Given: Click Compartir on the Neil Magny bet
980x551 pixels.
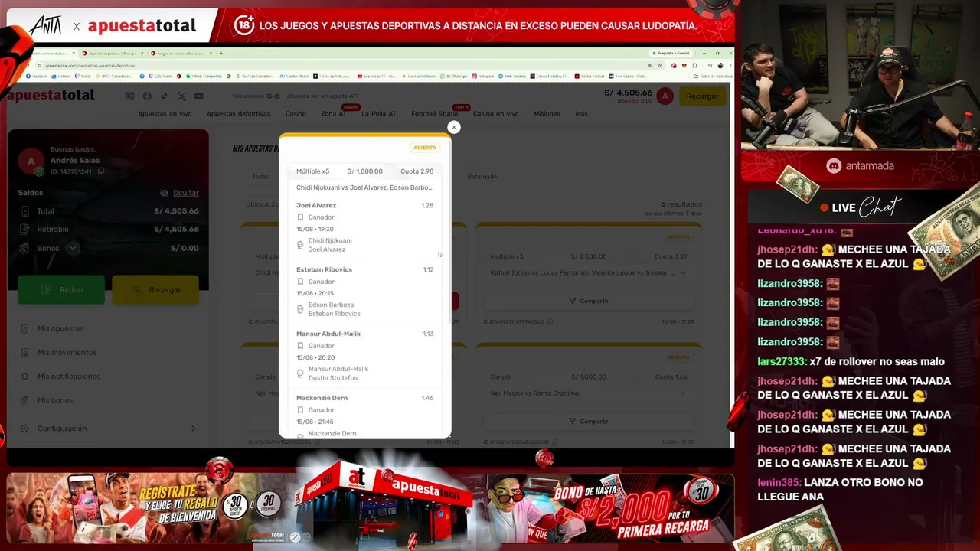Looking at the screenshot, I should [x=588, y=422].
